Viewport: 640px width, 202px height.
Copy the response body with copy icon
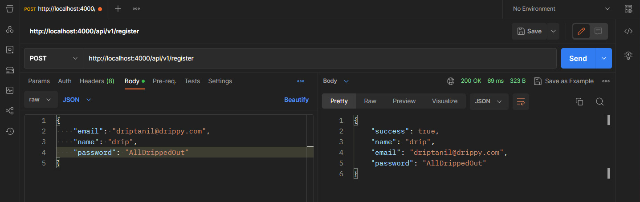(x=579, y=101)
